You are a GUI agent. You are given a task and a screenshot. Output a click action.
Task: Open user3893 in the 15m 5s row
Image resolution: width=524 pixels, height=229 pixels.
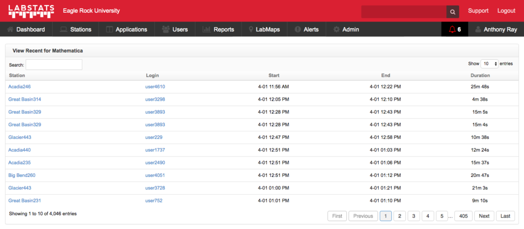pyautogui.click(x=155, y=112)
